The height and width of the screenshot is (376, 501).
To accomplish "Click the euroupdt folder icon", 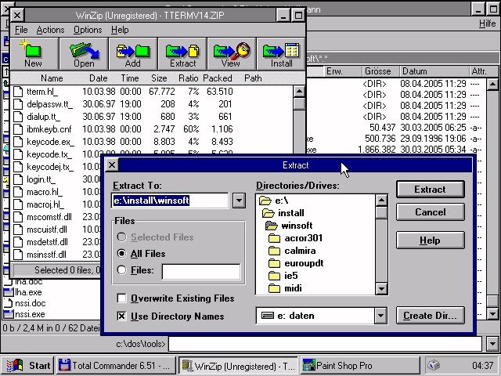I will [x=274, y=263].
